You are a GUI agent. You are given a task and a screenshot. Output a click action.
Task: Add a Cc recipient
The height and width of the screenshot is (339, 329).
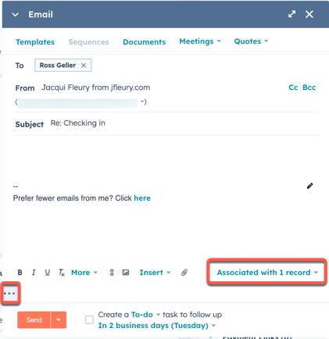coord(293,87)
